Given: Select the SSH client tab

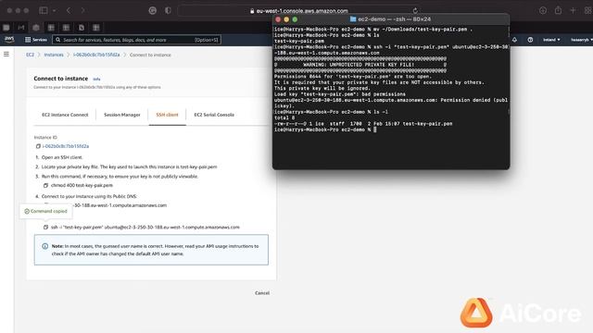Looking at the screenshot, I should coord(167,115).
